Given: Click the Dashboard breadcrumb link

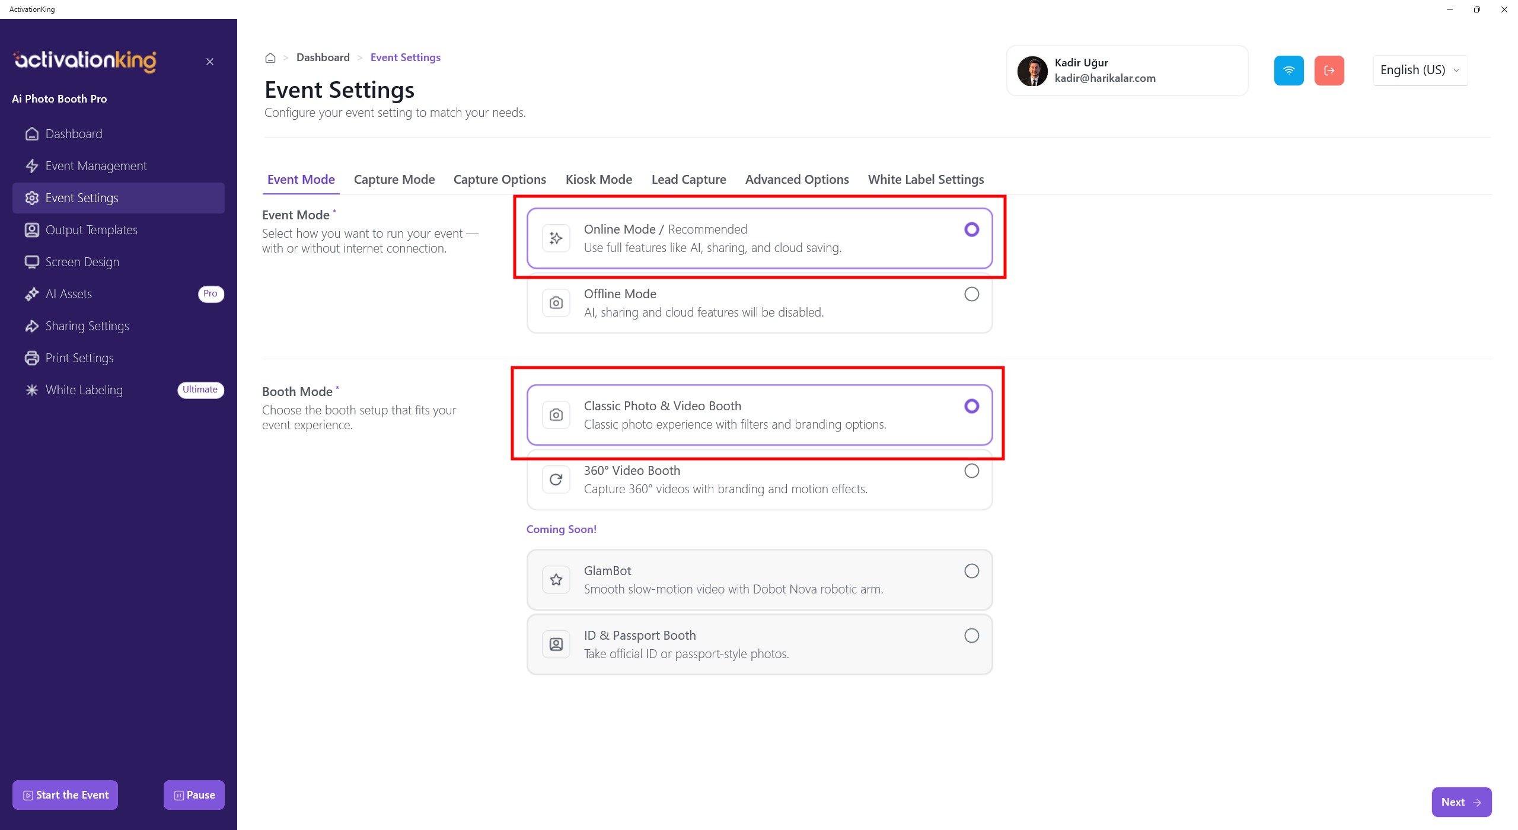Looking at the screenshot, I should pyautogui.click(x=323, y=58).
